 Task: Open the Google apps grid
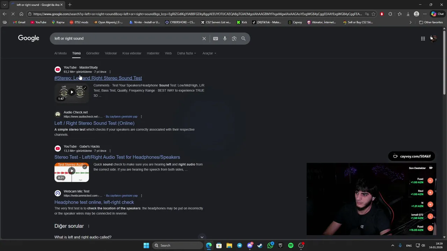[423, 38]
